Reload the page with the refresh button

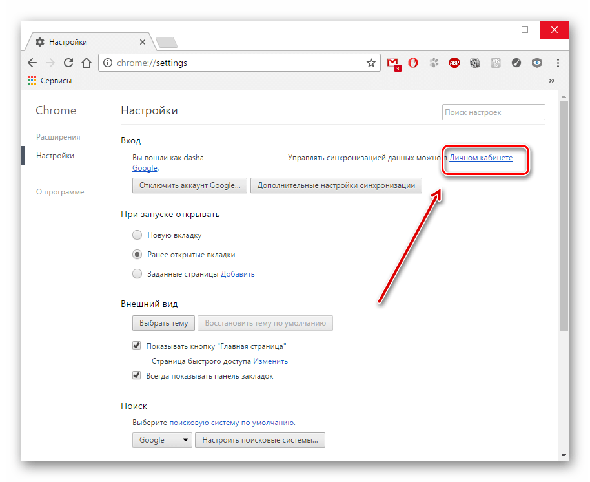(x=68, y=63)
